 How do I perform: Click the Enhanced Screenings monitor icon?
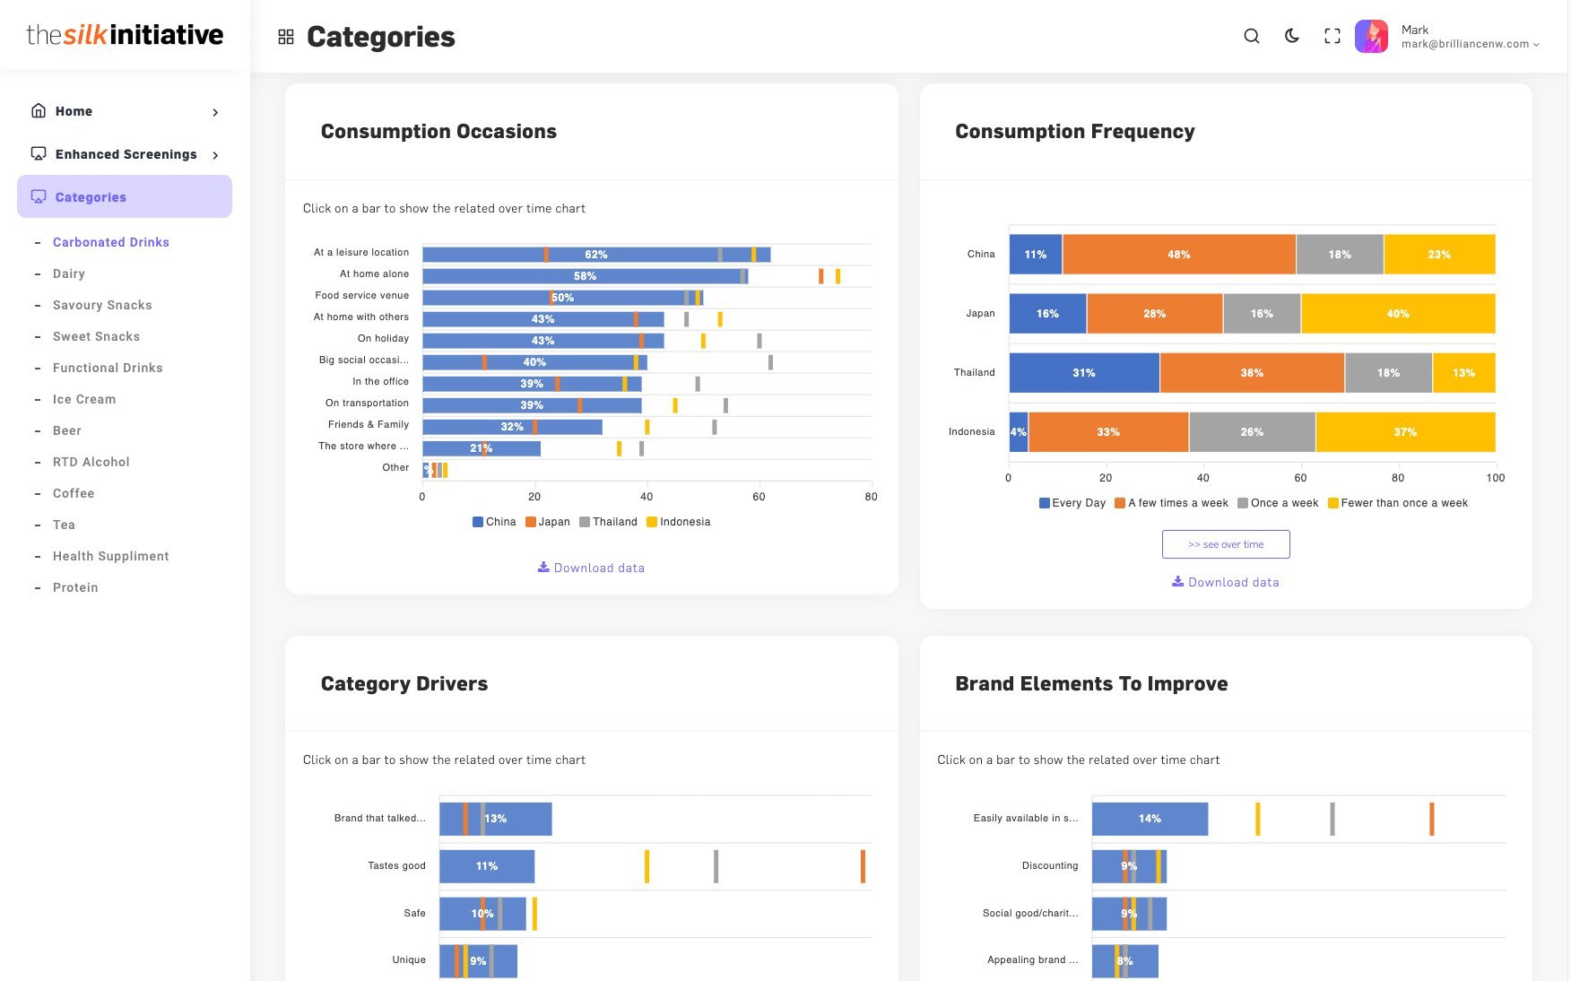click(x=39, y=153)
